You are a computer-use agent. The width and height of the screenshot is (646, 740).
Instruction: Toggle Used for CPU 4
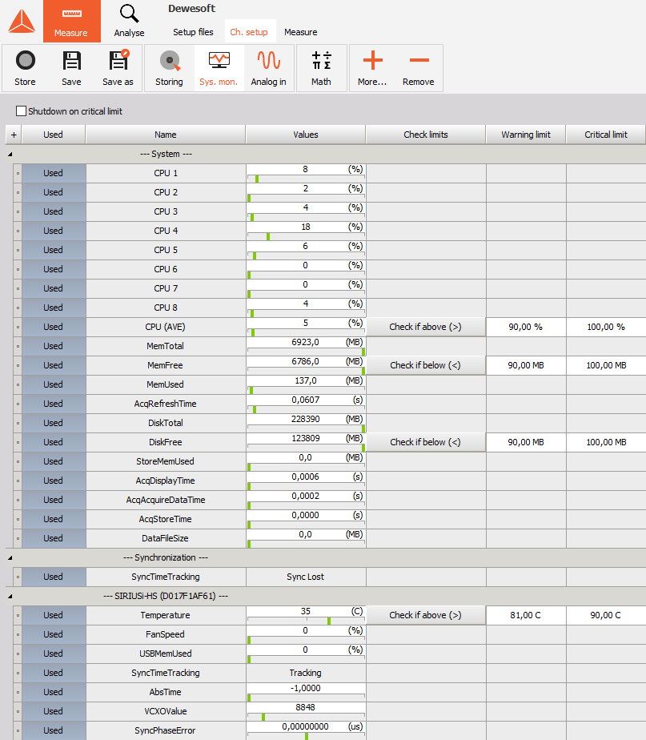pyautogui.click(x=54, y=231)
